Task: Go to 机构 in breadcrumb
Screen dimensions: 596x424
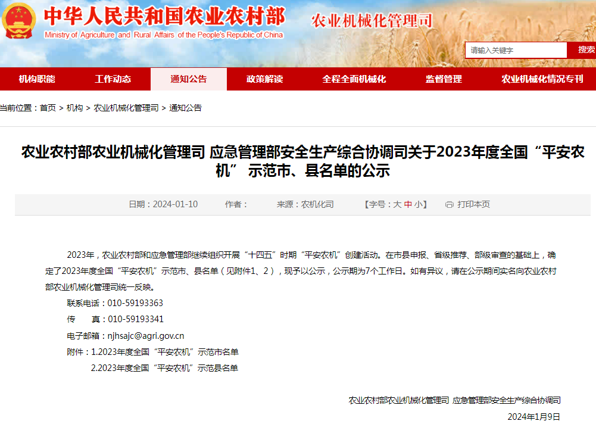Action: pyautogui.click(x=74, y=108)
